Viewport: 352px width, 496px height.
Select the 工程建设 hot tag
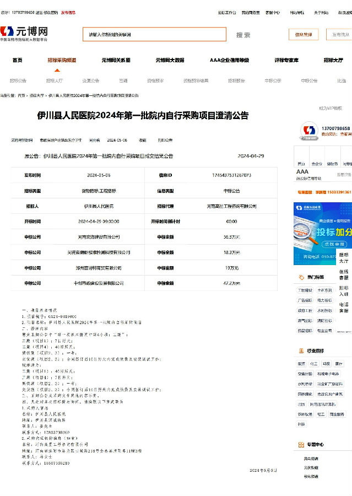coord(305,290)
